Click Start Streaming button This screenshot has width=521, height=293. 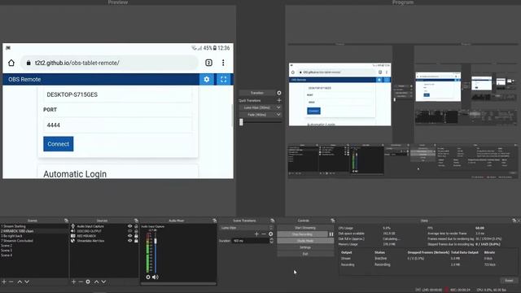[x=305, y=228]
